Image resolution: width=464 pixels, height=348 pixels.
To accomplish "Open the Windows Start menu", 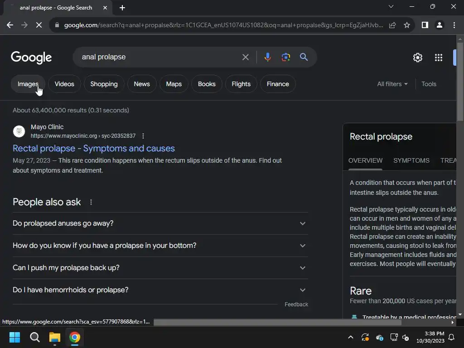I will [15, 337].
